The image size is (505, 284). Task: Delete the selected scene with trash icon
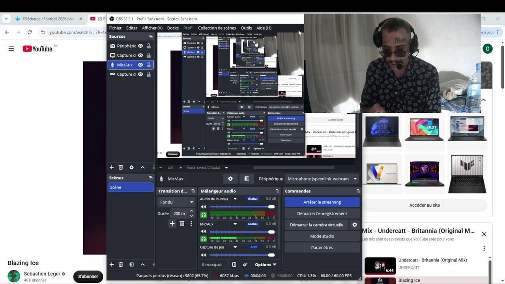click(121, 264)
